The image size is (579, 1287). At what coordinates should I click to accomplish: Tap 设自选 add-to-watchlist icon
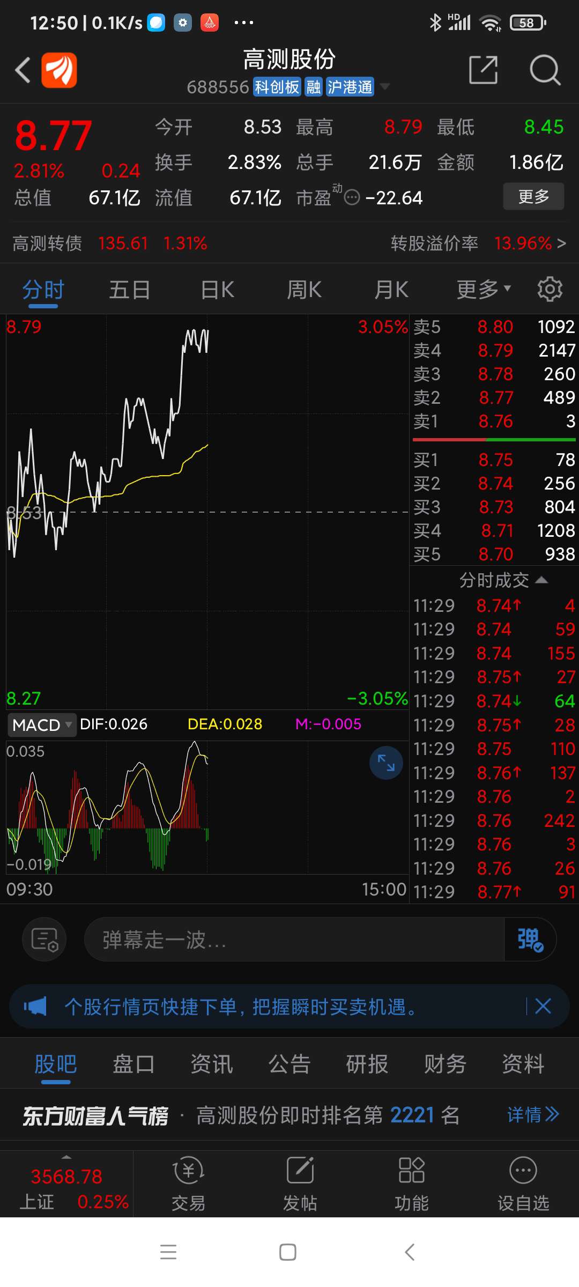[x=523, y=1184]
